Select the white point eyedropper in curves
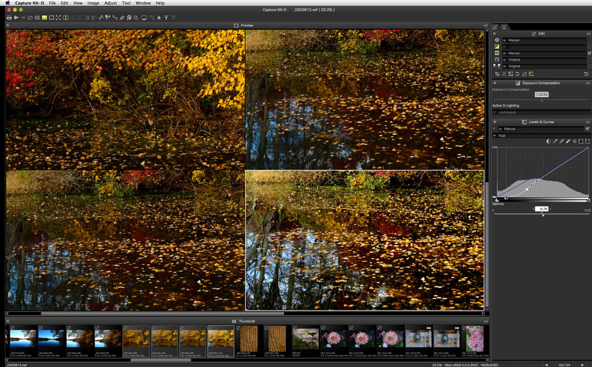592x367 pixels. coord(568,141)
